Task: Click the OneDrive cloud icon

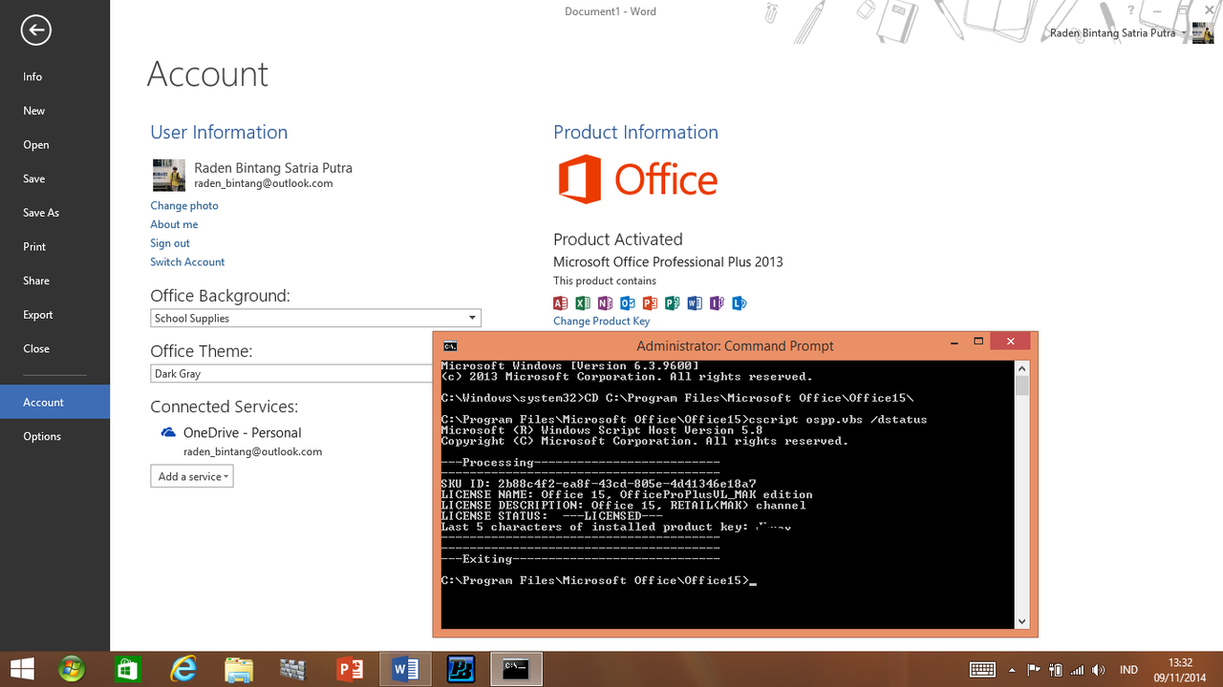Action: point(168,432)
